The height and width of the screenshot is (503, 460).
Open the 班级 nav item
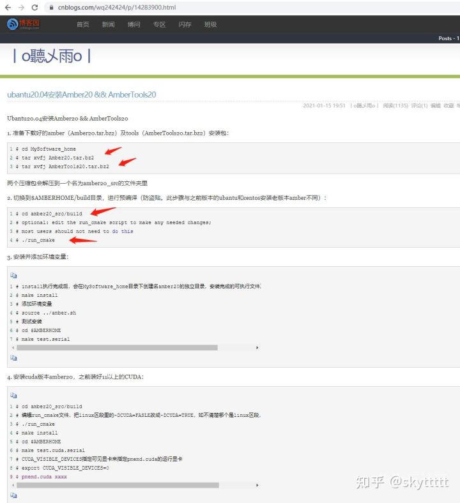(210, 24)
